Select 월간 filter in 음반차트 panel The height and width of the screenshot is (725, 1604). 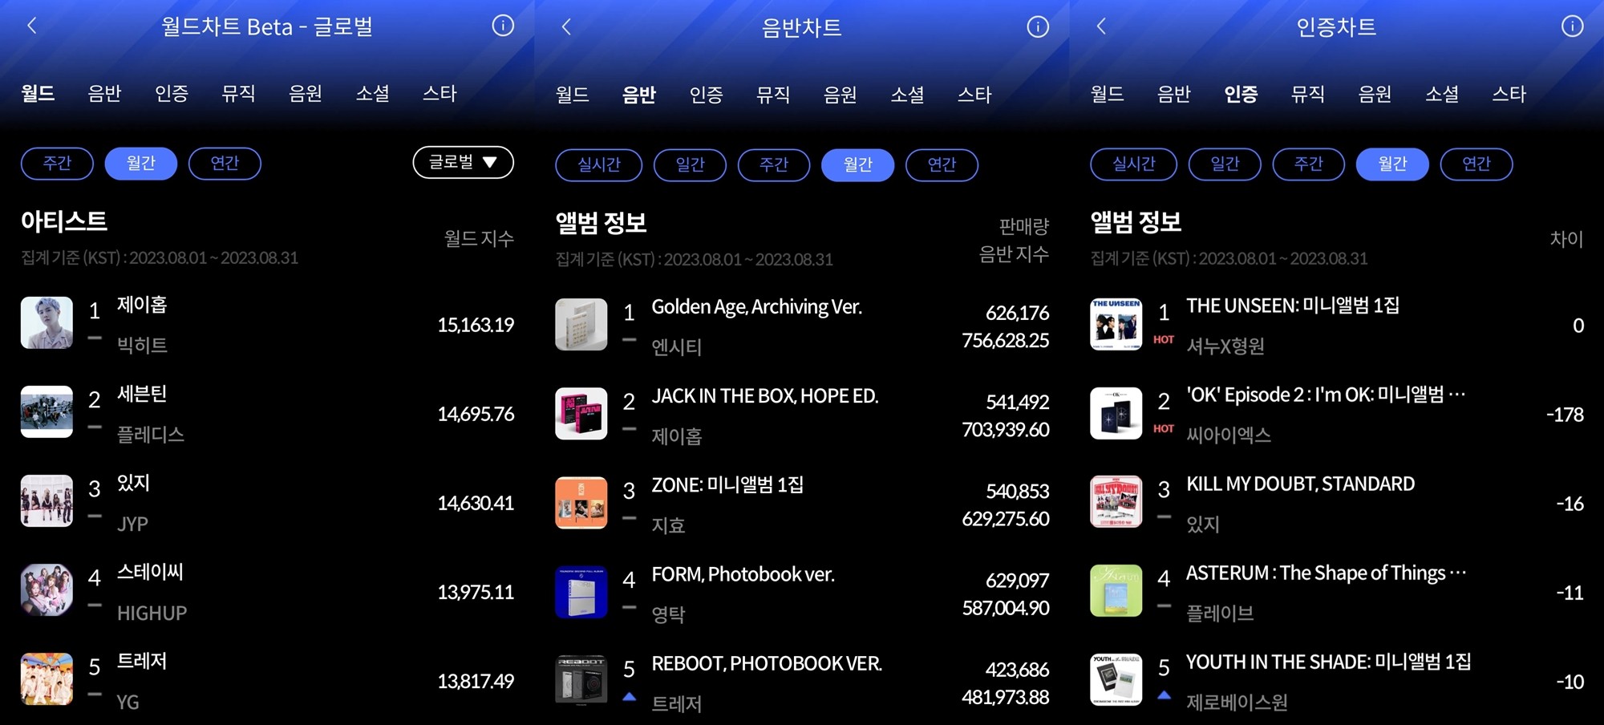pos(857,165)
